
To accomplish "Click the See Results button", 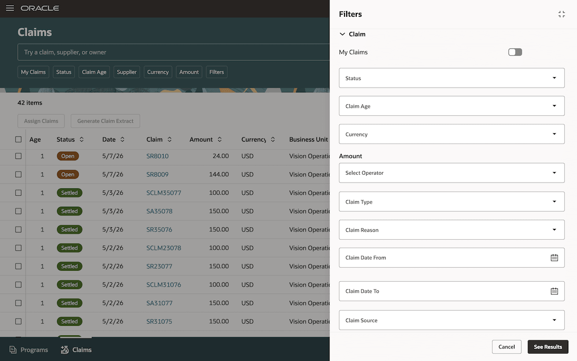I will click(548, 347).
